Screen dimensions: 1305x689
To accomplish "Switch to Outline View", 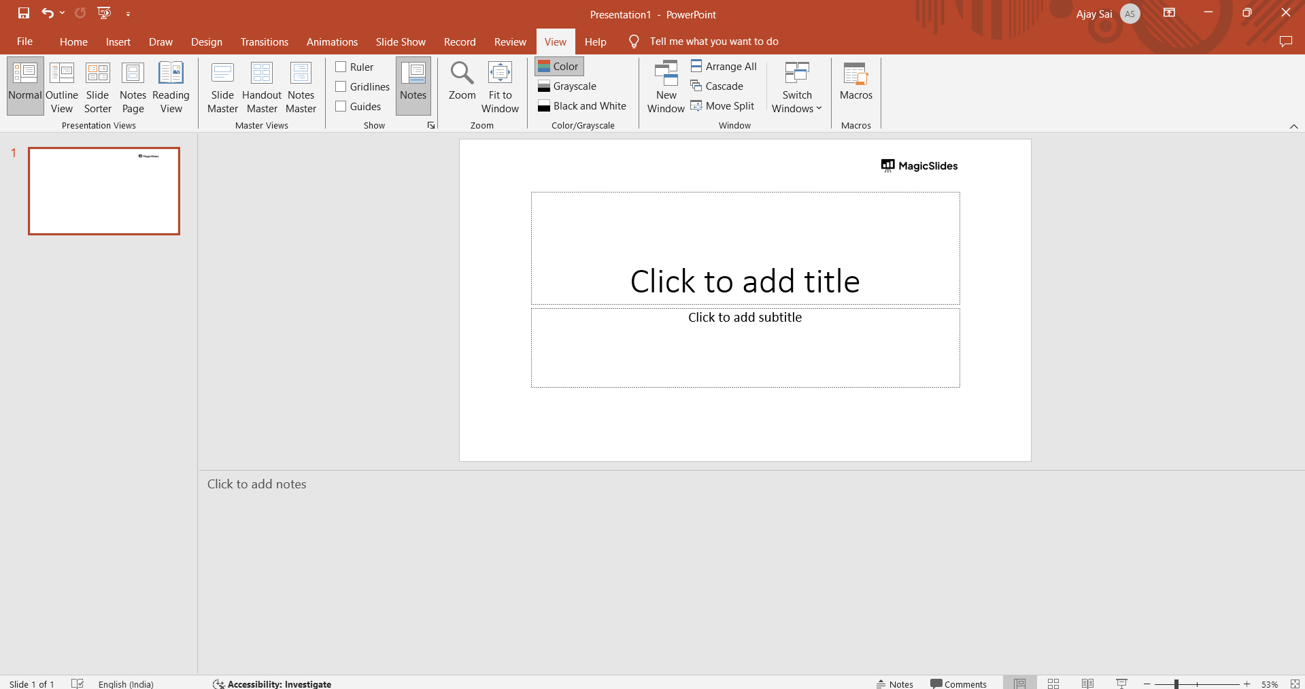I will [x=61, y=87].
